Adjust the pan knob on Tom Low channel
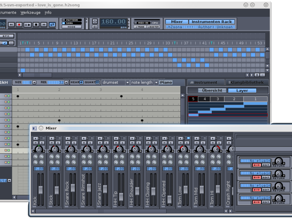The width and height of the screenshot is (292, 219). pyautogui.click(x=183, y=149)
